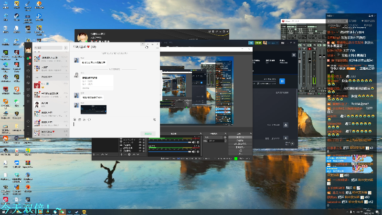Click the transition duration stepper in OBS
Image resolution: width=382 pixels, height=215 pixels.
click(225, 141)
